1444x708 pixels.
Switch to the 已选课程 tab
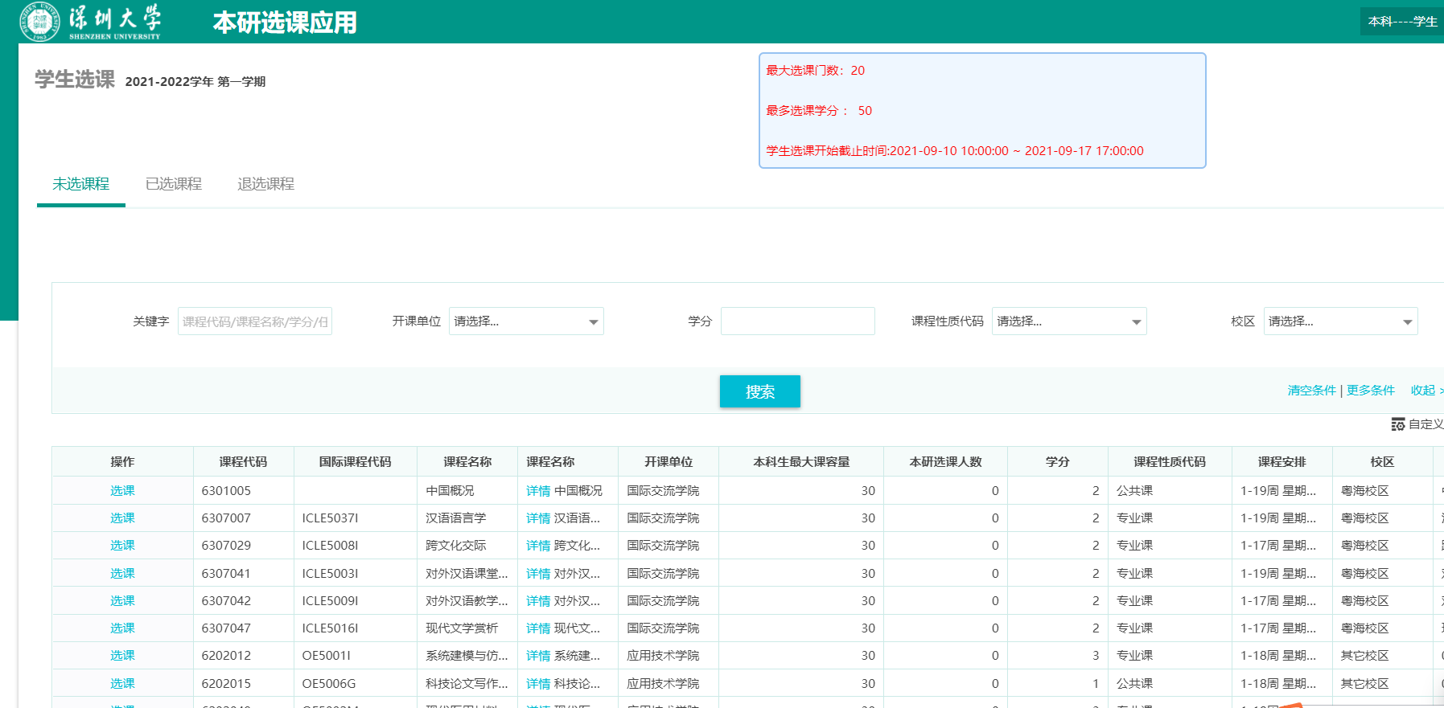tap(173, 184)
